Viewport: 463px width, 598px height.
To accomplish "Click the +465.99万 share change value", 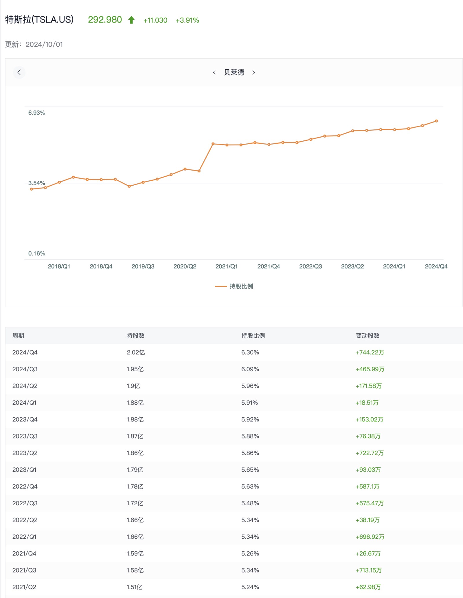I will coord(370,369).
